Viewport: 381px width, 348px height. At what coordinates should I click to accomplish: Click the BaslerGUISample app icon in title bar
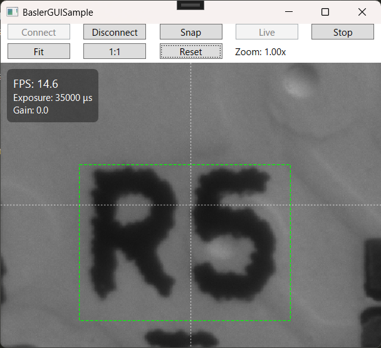(x=12, y=12)
